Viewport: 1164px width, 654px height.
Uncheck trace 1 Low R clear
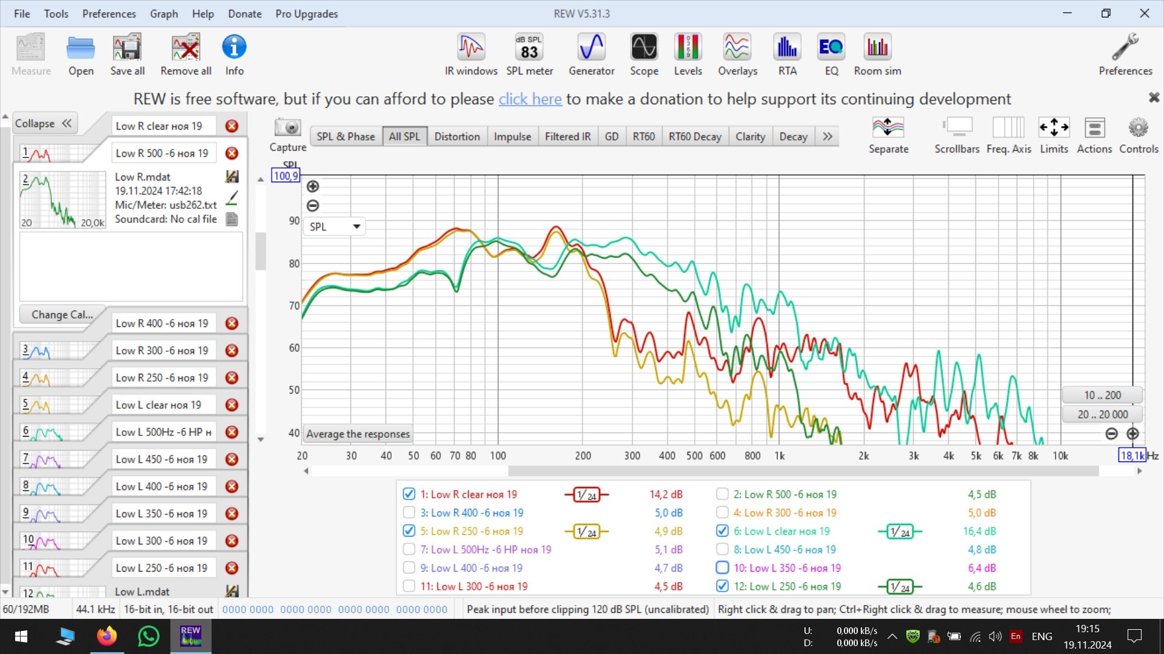point(409,494)
